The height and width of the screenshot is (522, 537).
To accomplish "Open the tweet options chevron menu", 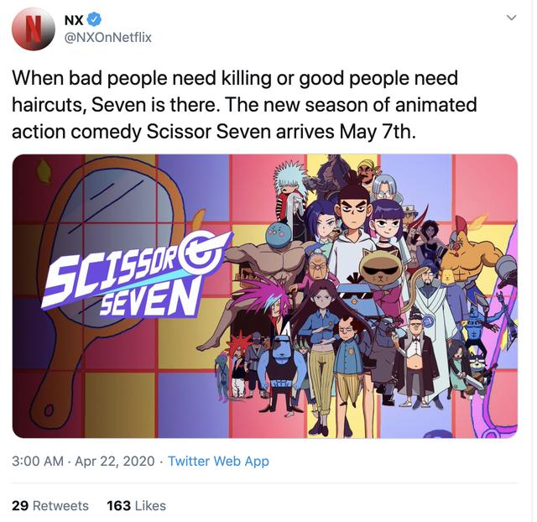I will [511, 18].
